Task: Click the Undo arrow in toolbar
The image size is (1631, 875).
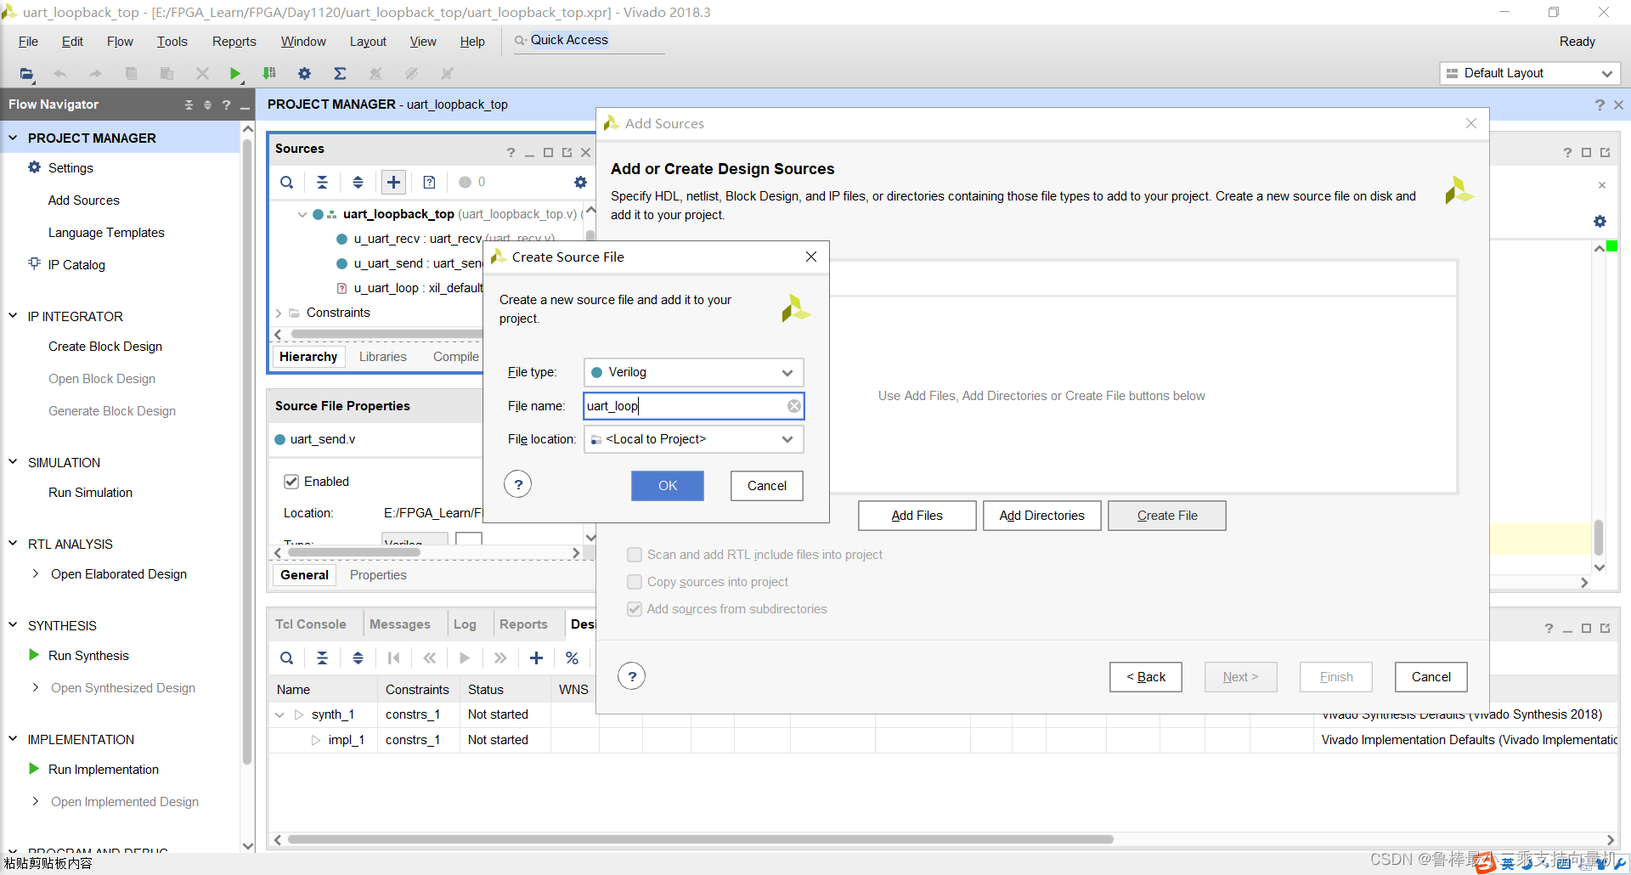Action: 59,74
